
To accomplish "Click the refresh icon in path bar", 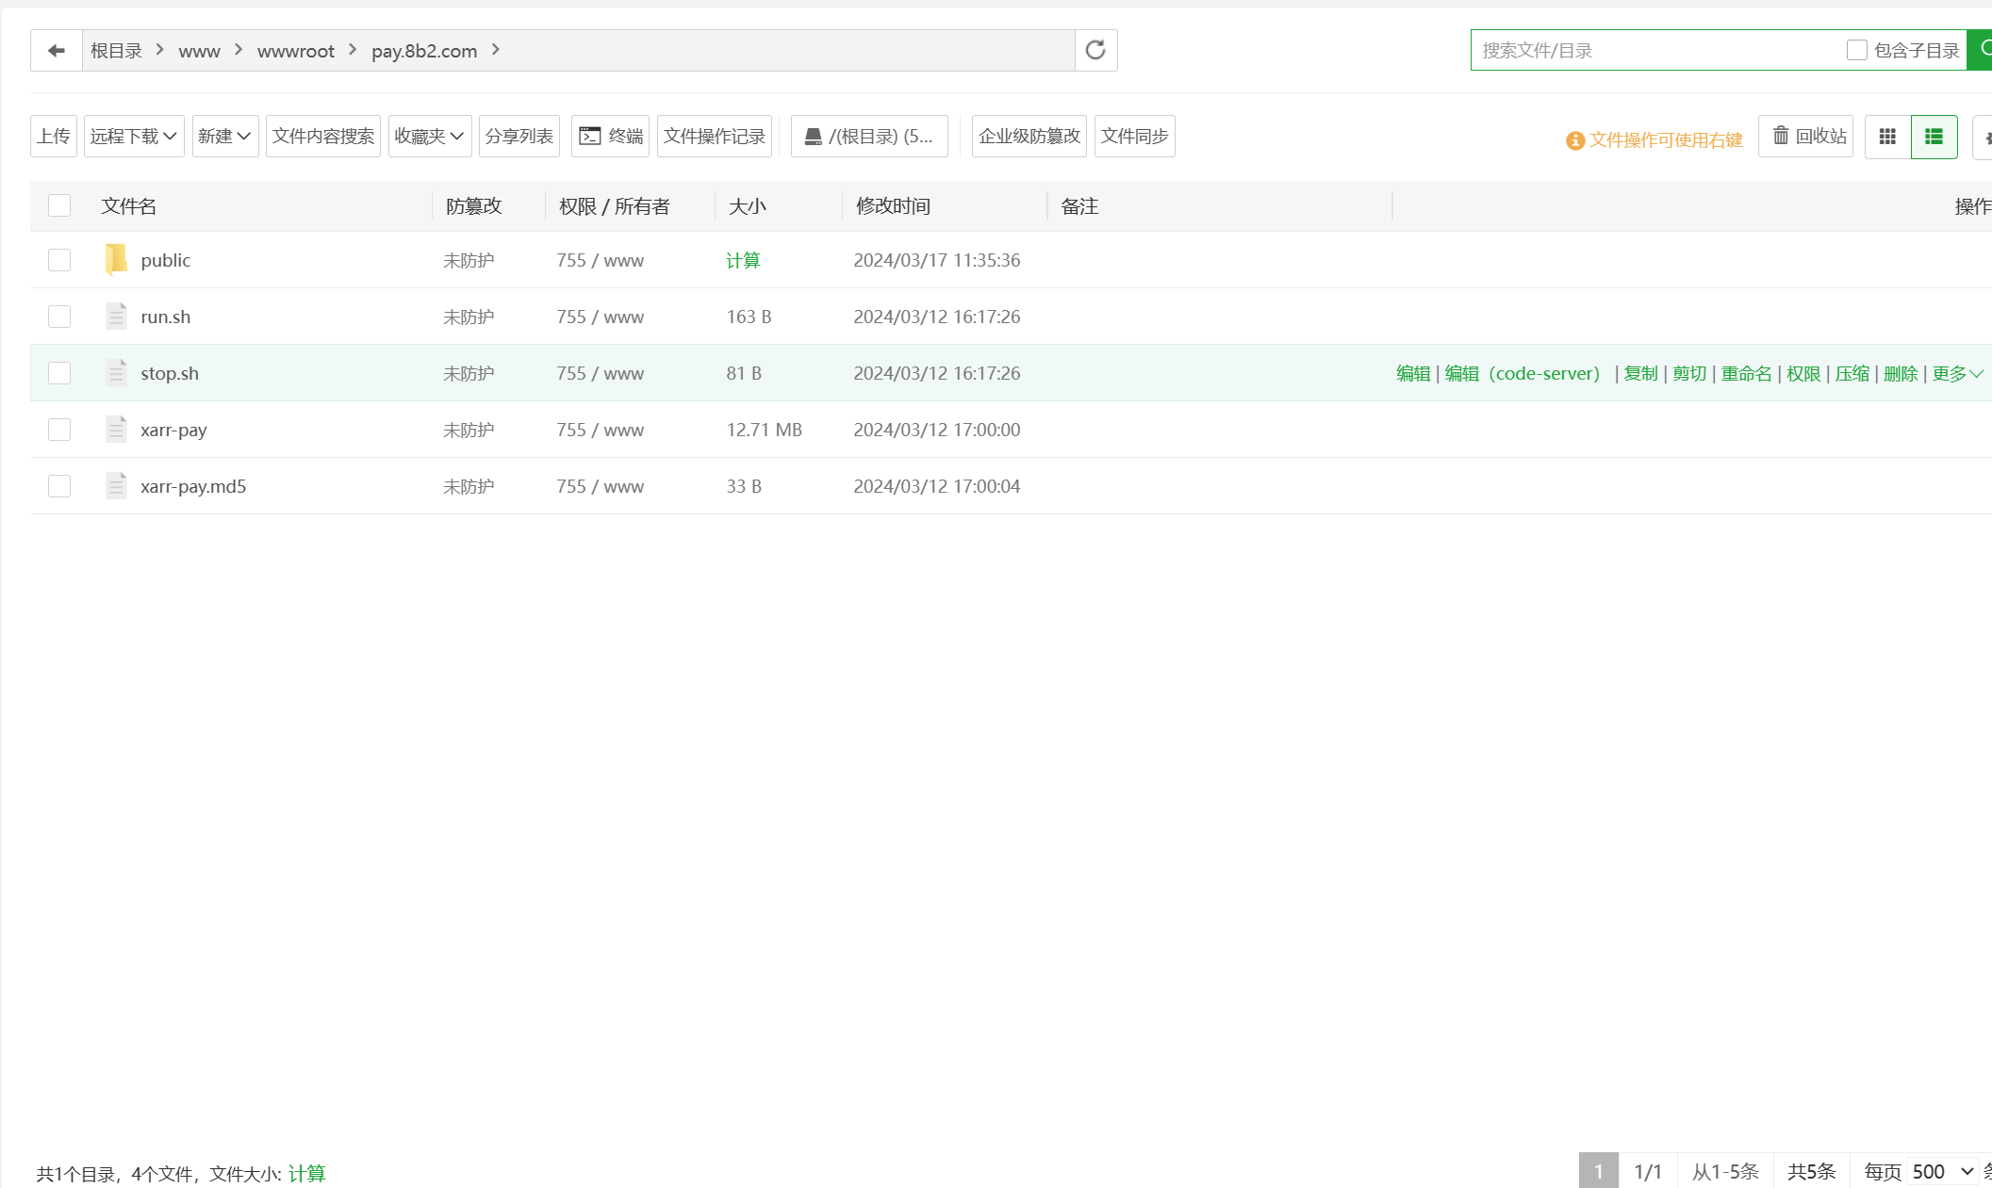I will 1095,50.
